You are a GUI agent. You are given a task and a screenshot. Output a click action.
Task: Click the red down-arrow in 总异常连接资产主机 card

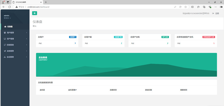point(214,43)
